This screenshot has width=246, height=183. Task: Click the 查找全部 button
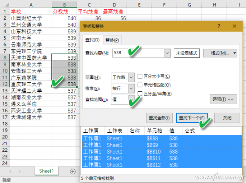pos(160,118)
